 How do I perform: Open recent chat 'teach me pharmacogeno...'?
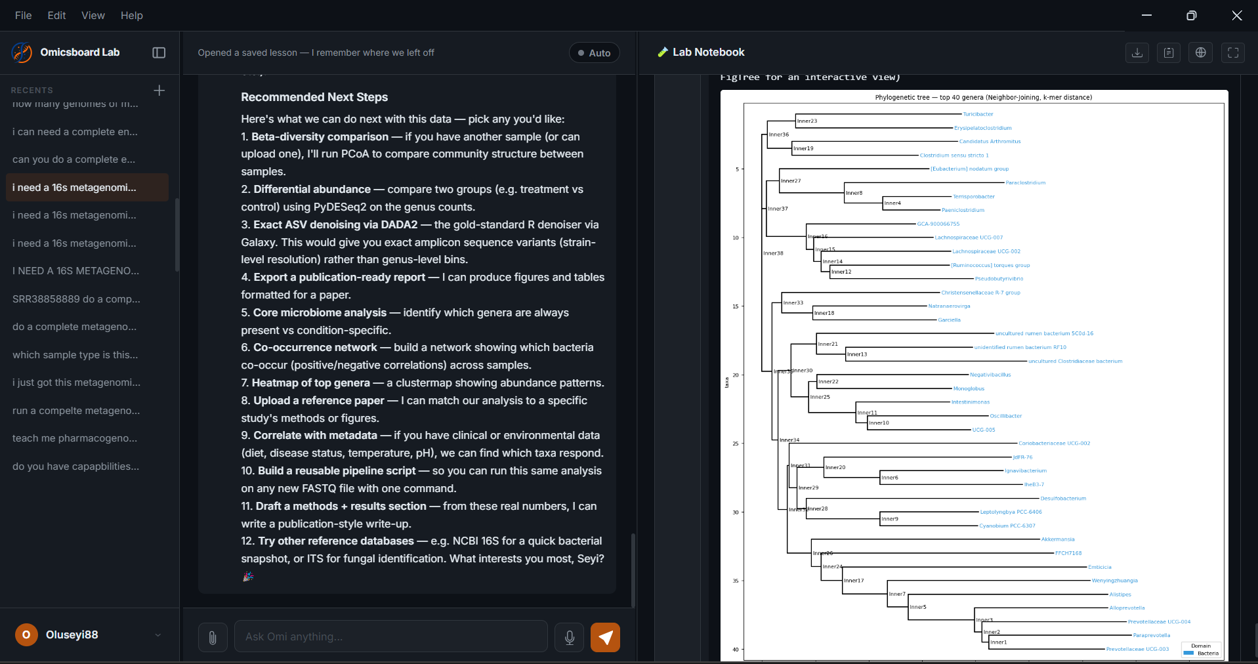(87, 438)
